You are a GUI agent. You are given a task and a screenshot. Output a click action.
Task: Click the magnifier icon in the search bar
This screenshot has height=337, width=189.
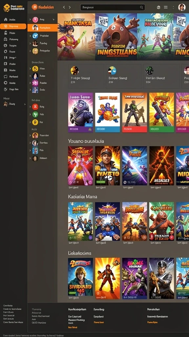tap(141, 7)
